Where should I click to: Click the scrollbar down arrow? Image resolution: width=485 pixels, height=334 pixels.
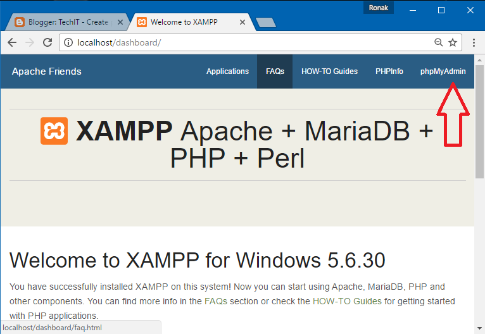pyautogui.click(x=479, y=328)
